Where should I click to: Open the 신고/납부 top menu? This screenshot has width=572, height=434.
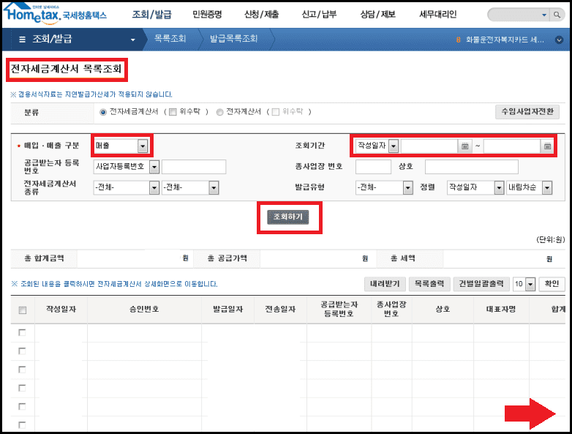(x=319, y=15)
